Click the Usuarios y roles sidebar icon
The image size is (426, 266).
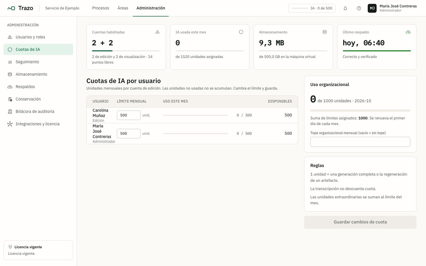point(10,37)
